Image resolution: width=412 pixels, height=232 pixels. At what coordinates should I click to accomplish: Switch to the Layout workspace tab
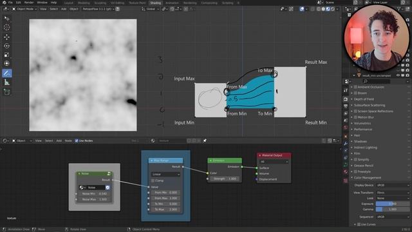69,3
